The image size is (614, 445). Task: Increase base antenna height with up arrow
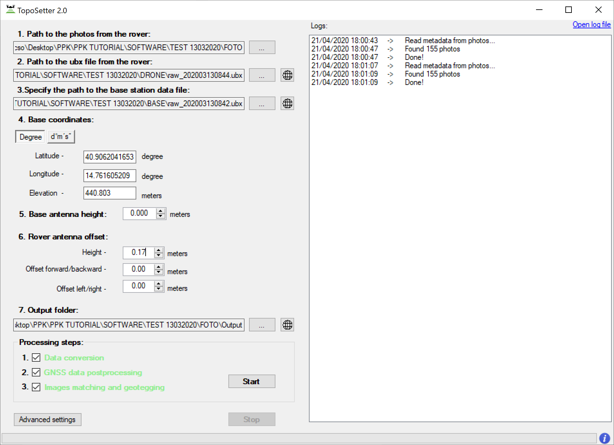(x=160, y=211)
